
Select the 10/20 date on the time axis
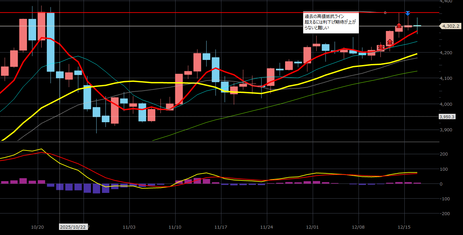coord(38,227)
